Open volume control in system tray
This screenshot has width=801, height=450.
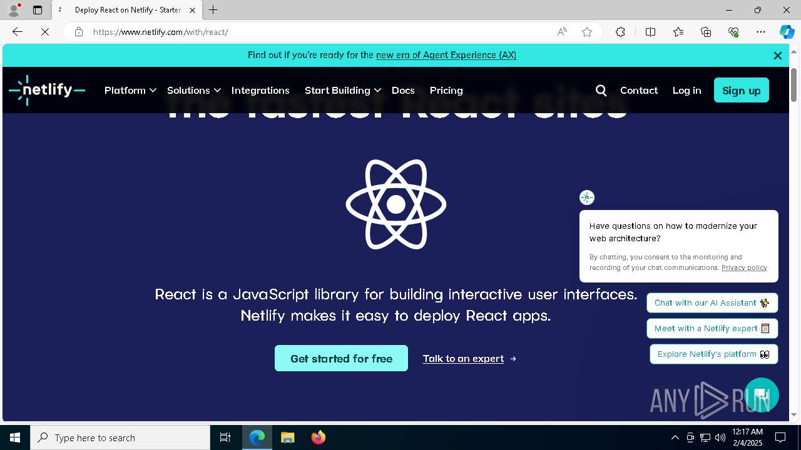720,437
